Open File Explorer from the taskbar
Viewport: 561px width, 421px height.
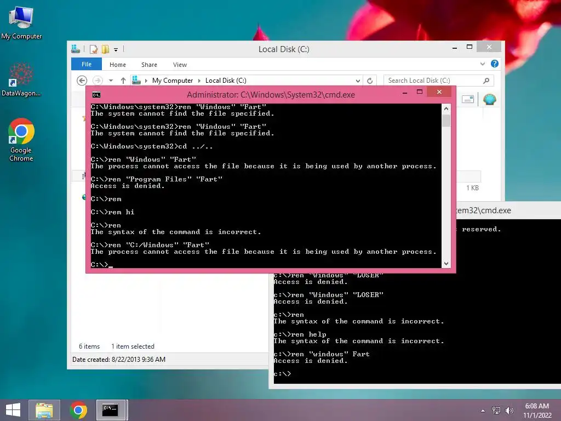coord(44,410)
